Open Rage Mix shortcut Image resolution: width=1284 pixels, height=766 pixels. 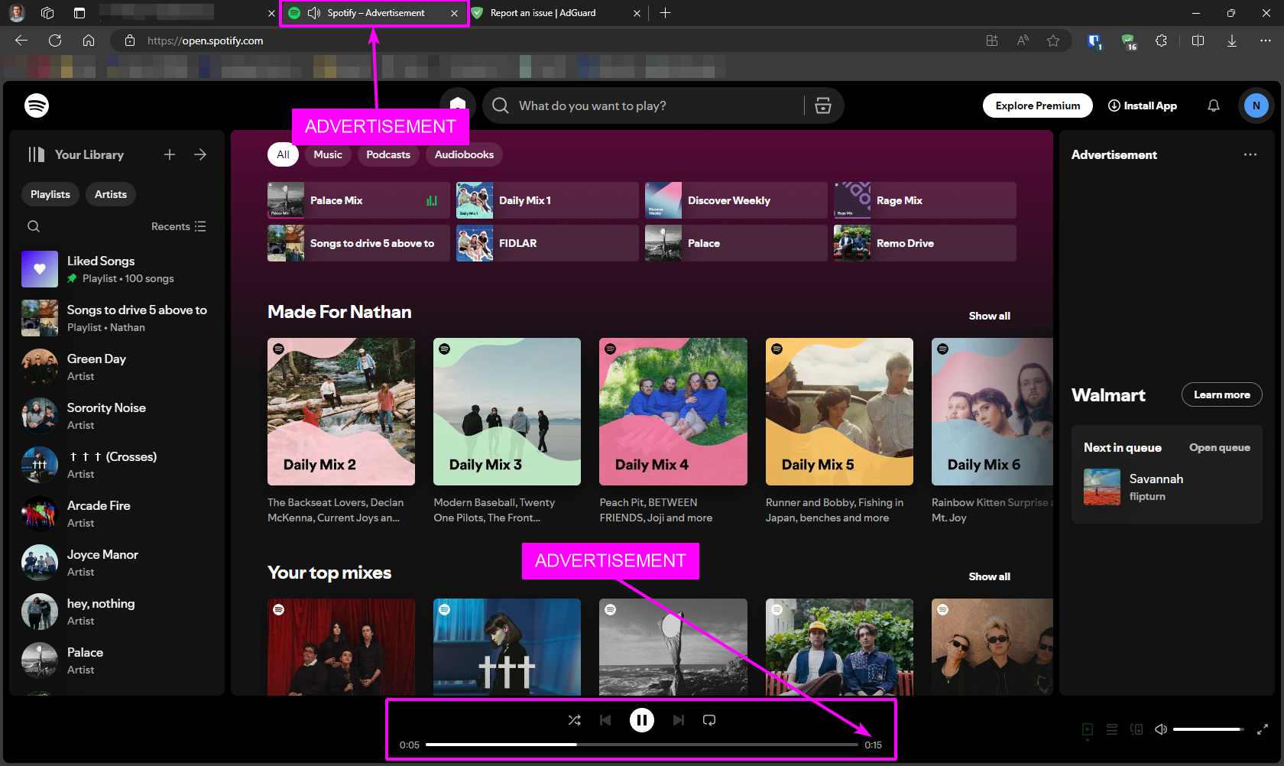(x=925, y=200)
